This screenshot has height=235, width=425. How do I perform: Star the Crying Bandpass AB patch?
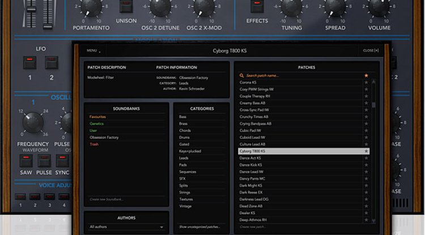(366, 123)
